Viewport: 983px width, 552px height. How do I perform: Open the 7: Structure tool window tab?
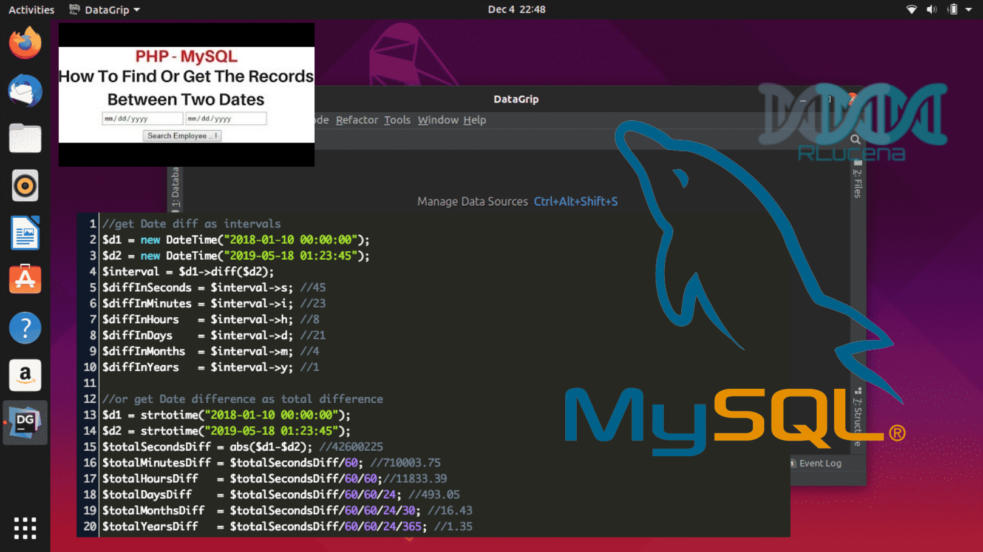tap(857, 417)
